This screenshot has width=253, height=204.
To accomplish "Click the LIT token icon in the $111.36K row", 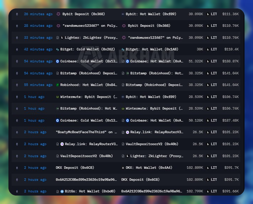I will coord(208,14).
